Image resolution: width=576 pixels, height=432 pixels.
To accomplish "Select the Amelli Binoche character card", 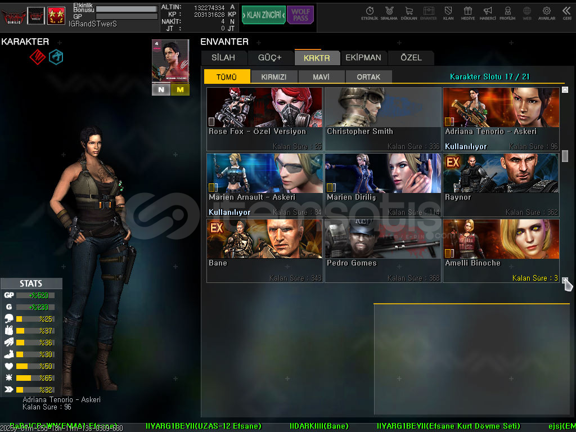I will pyautogui.click(x=501, y=251).
